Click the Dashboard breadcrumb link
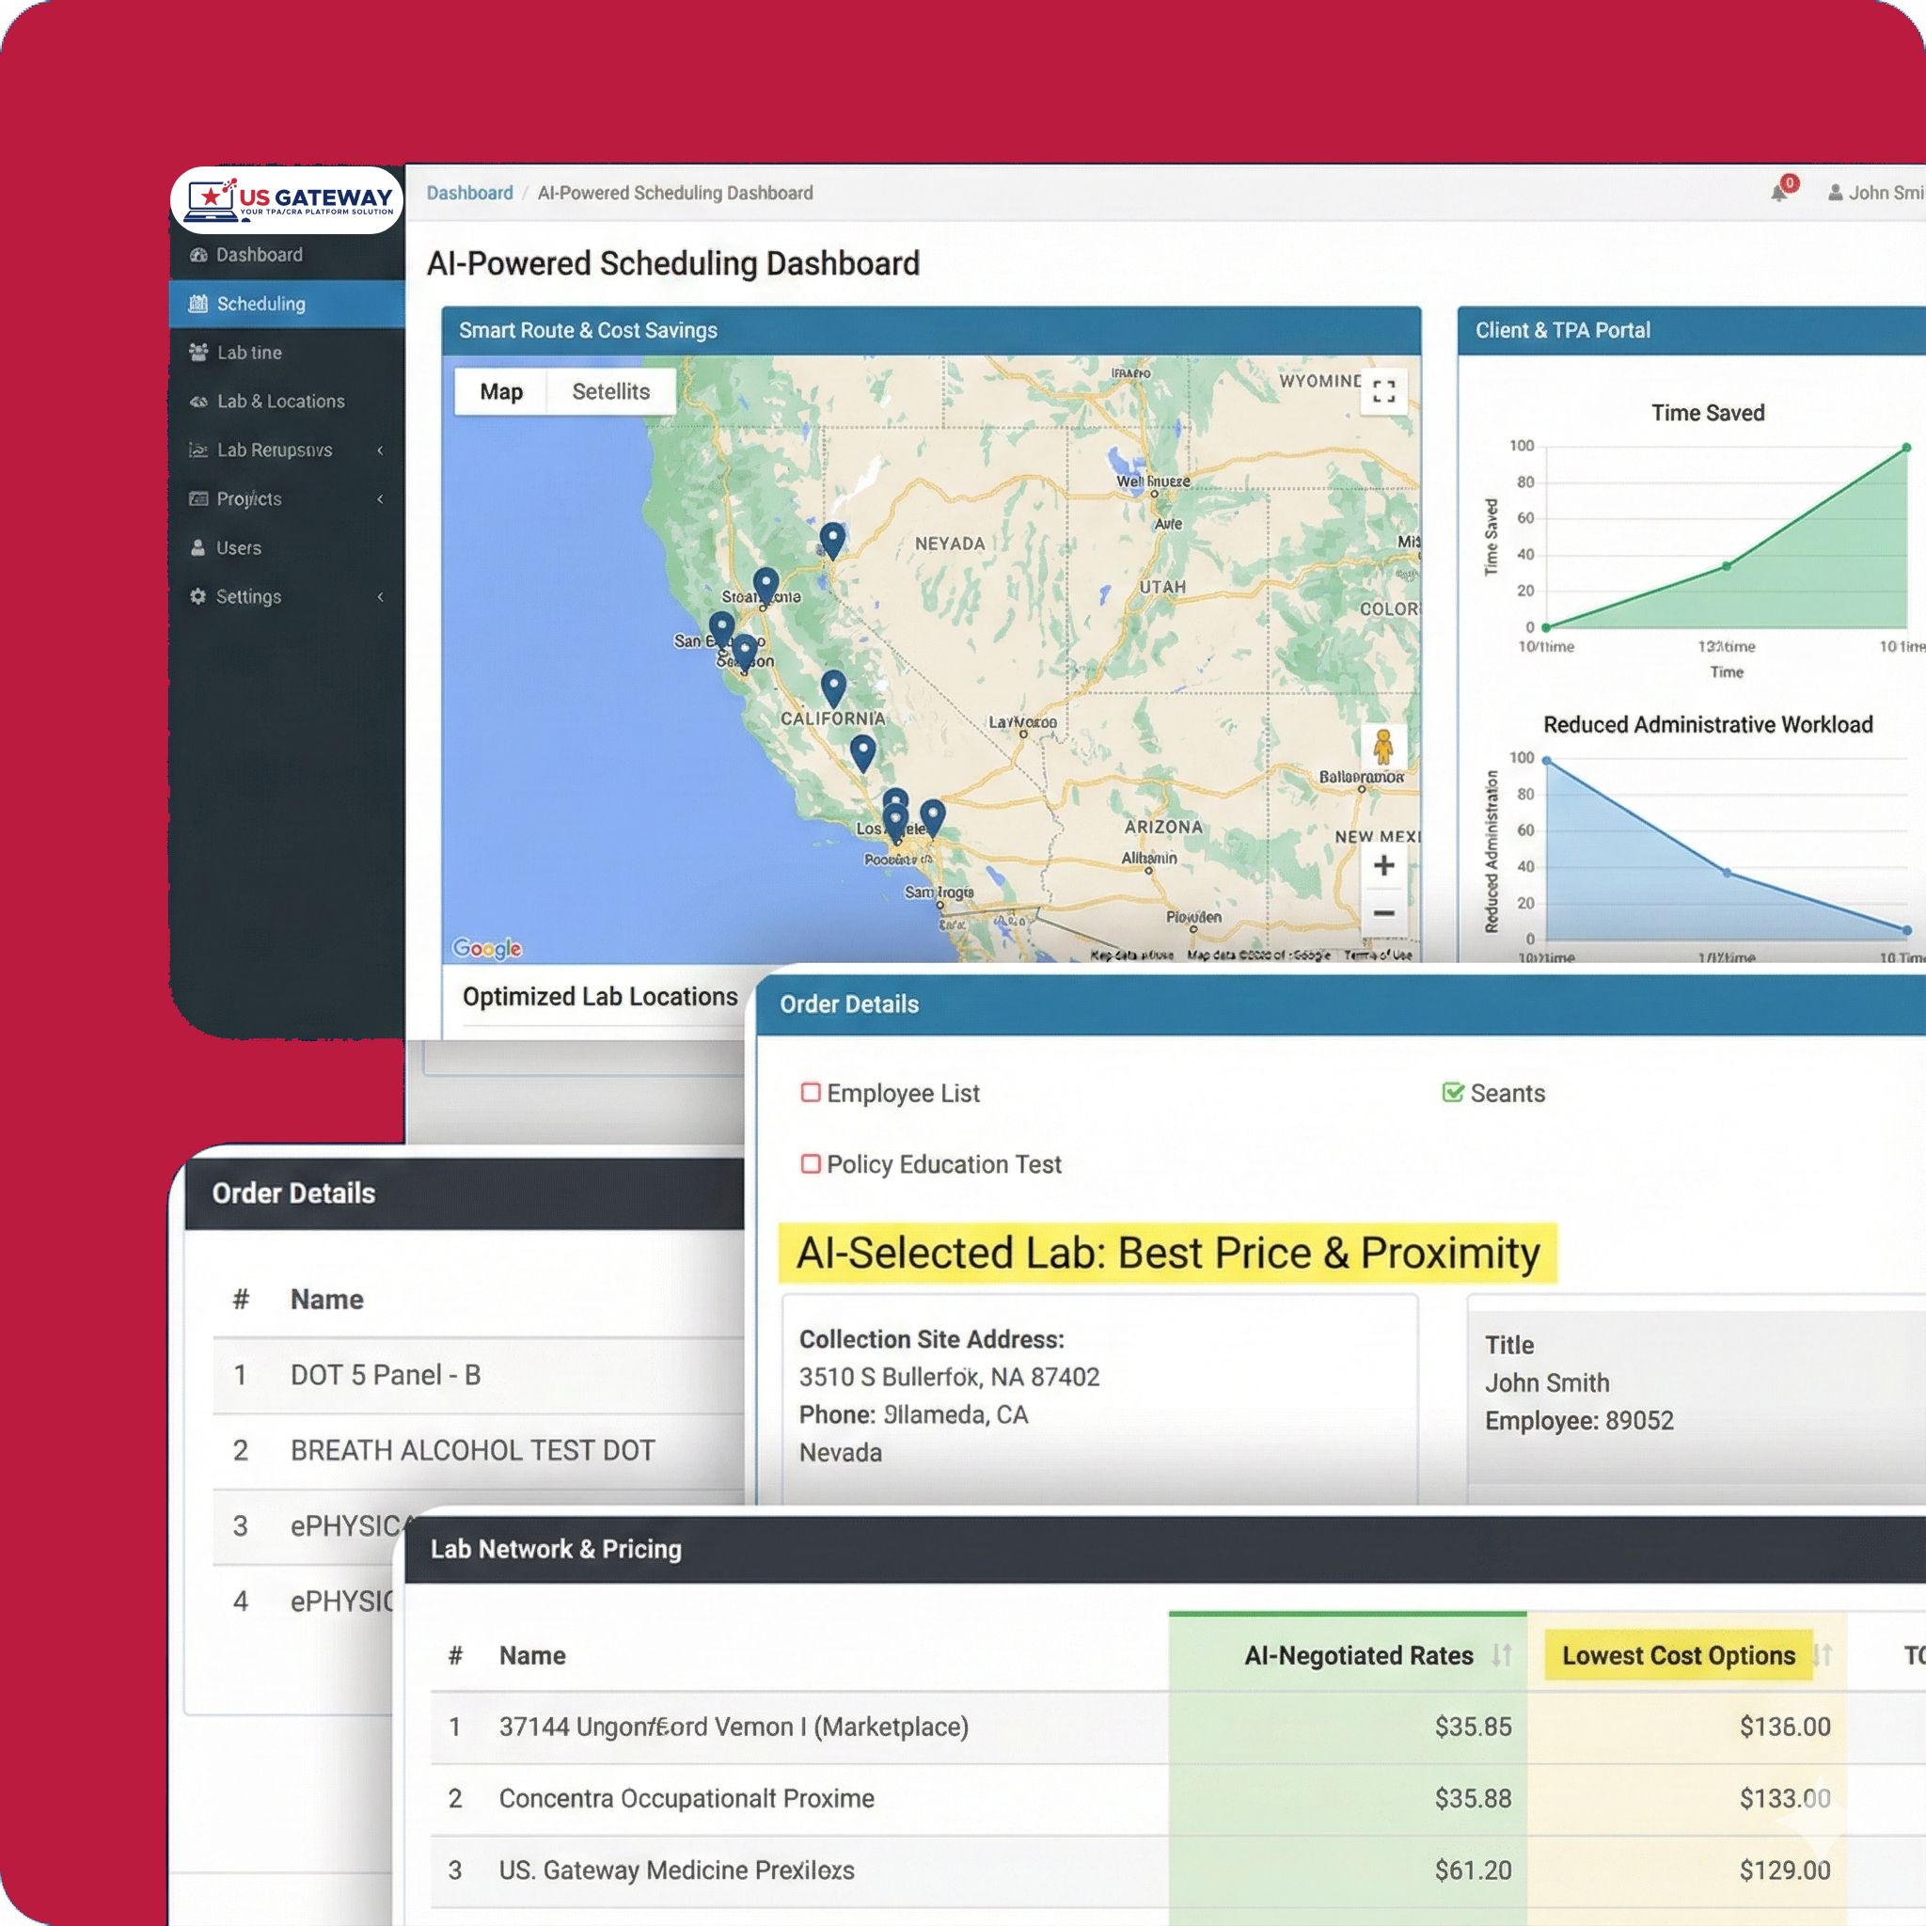Screen dimensions: 1926x1926 tap(469, 193)
